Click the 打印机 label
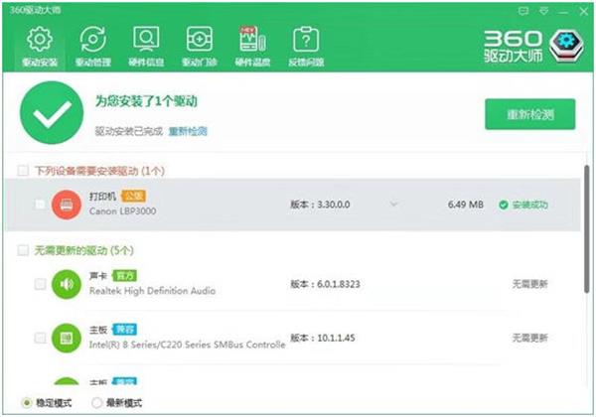Screen dimensions: 596x417 102,197
